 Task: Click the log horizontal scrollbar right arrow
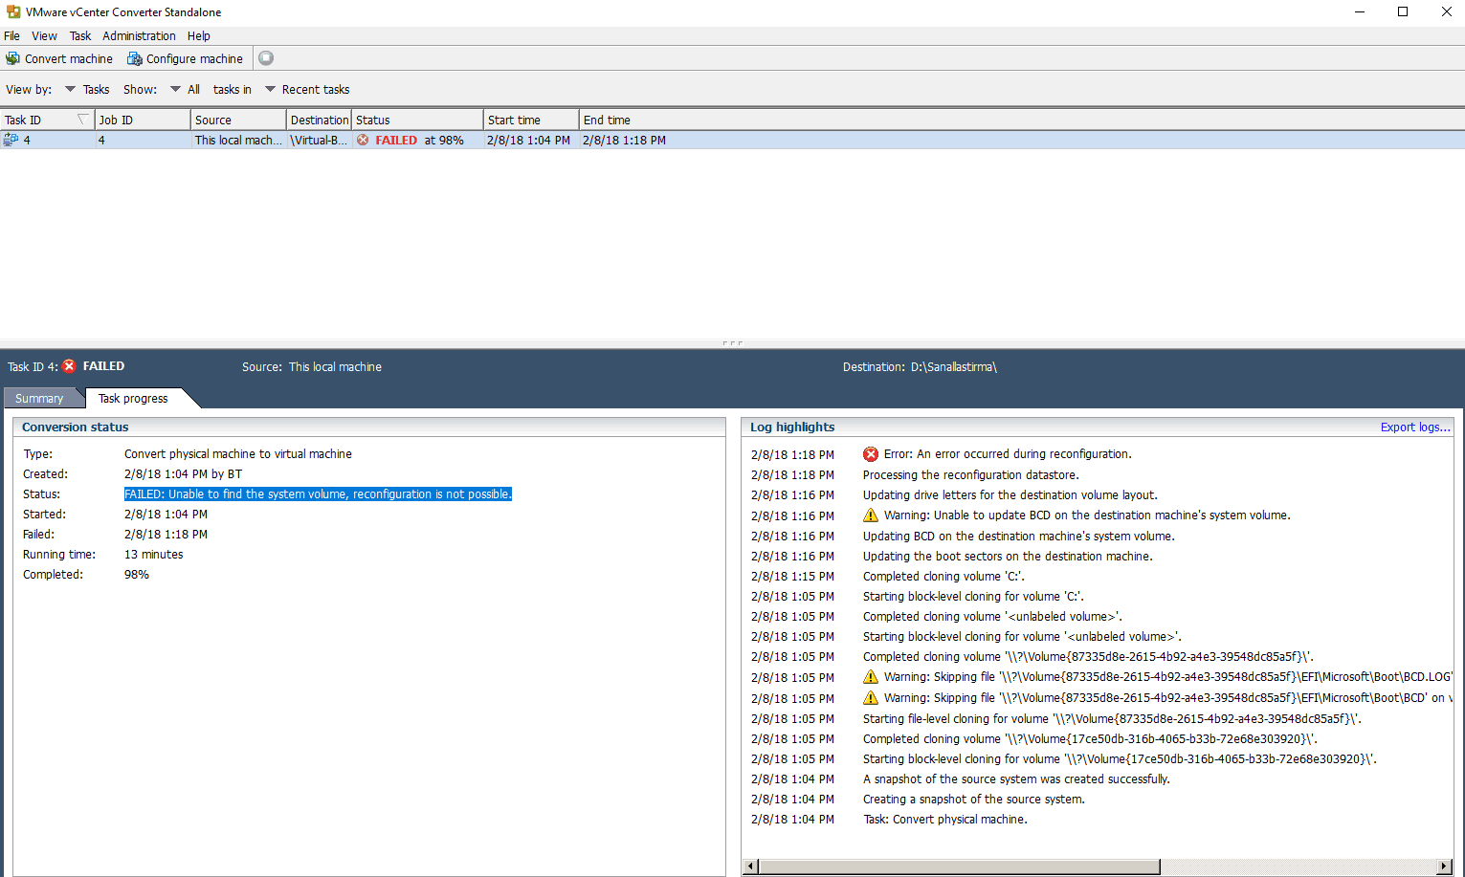point(1444,866)
